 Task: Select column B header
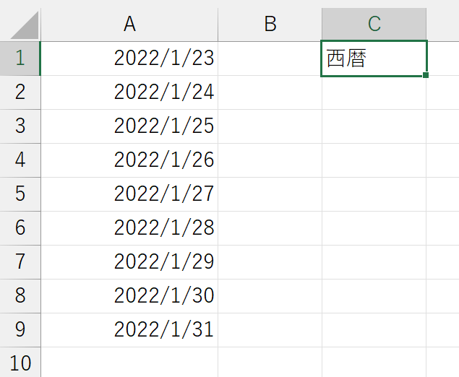point(270,25)
